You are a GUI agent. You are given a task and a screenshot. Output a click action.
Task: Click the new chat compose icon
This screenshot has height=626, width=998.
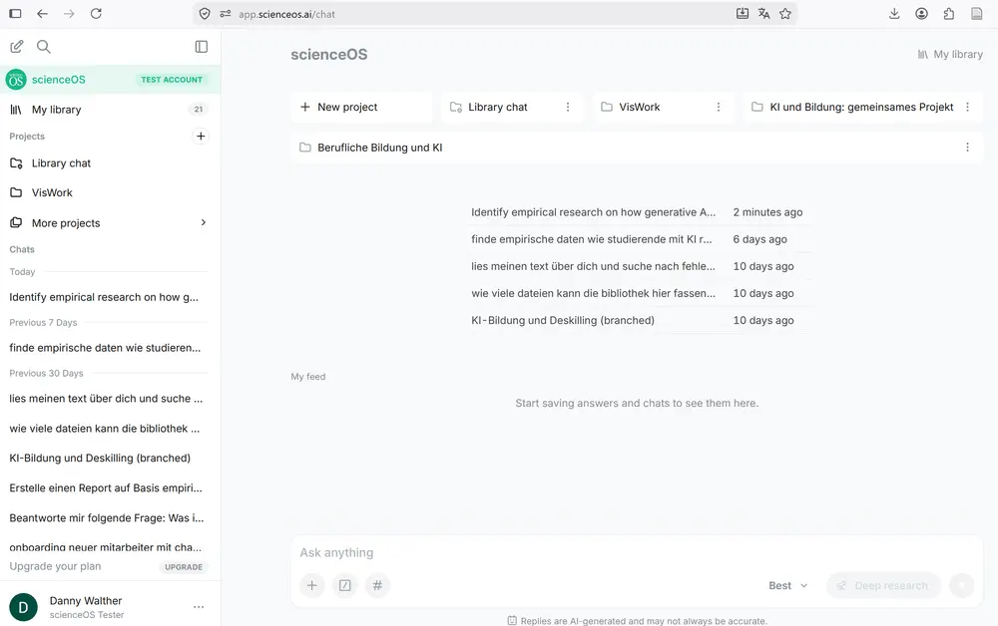tap(17, 47)
